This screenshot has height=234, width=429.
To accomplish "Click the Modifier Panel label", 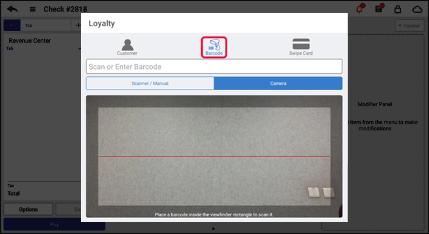I will pos(375,104).
